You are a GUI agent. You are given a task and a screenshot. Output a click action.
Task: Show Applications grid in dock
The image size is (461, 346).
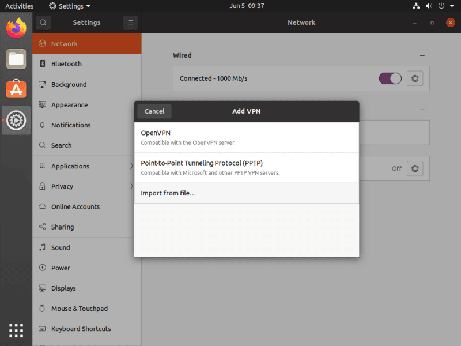point(16,330)
